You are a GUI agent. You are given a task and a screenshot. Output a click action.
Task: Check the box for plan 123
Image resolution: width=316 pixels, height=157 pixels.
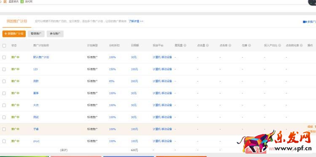[4, 69]
